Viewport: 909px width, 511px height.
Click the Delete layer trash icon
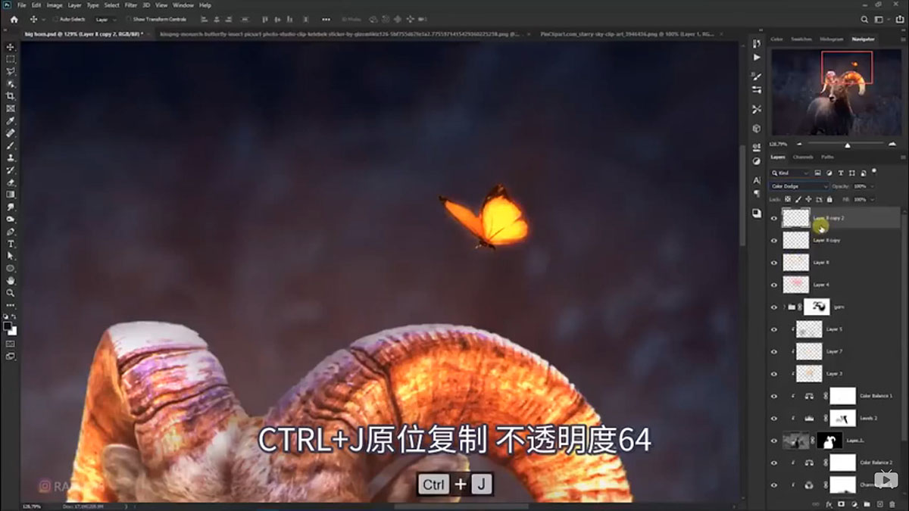point(892,503)
